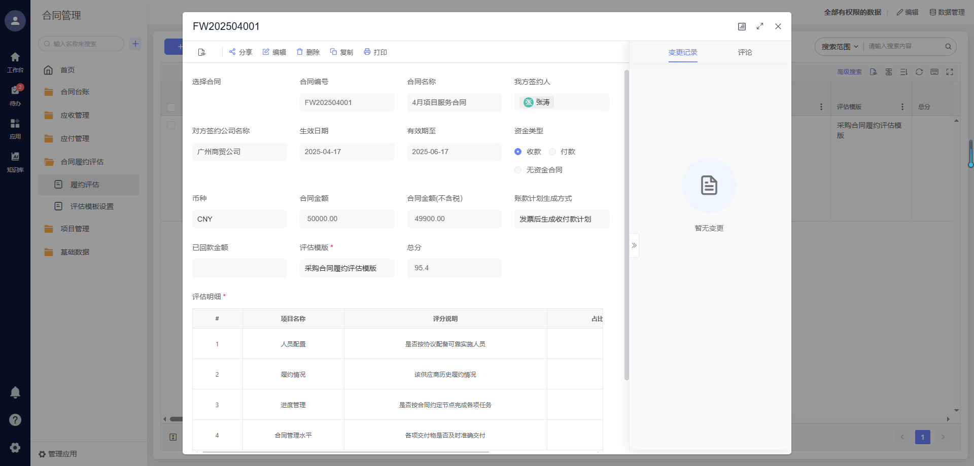
Task: Click the Share icon in dialog toolbar
Action: tap(232, 52)
